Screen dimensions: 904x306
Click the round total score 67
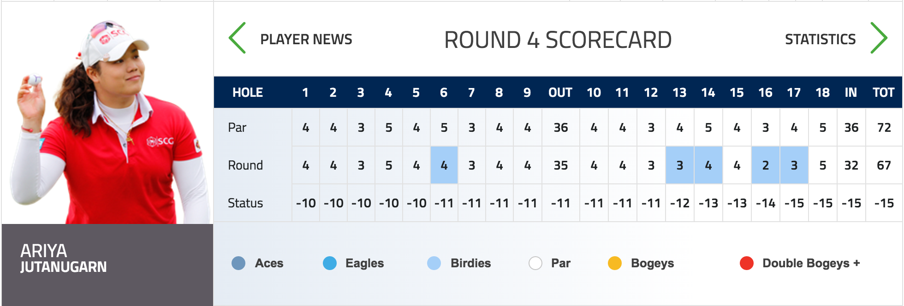[884, 165]
